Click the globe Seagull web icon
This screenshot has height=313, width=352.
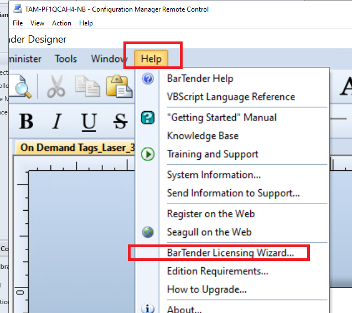point(148,232)
